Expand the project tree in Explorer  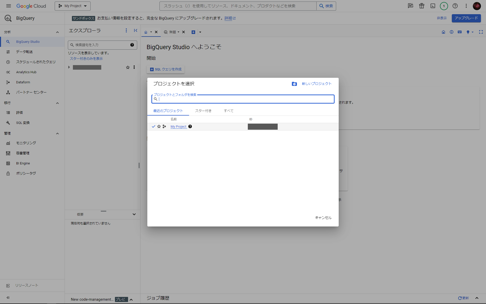point(69,67)
